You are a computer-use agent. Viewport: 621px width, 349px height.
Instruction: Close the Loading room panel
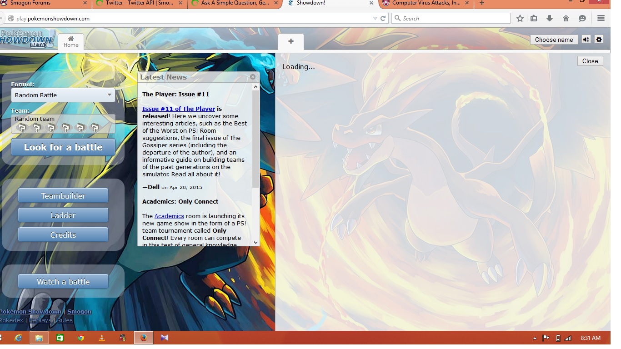tap(590, 61)
